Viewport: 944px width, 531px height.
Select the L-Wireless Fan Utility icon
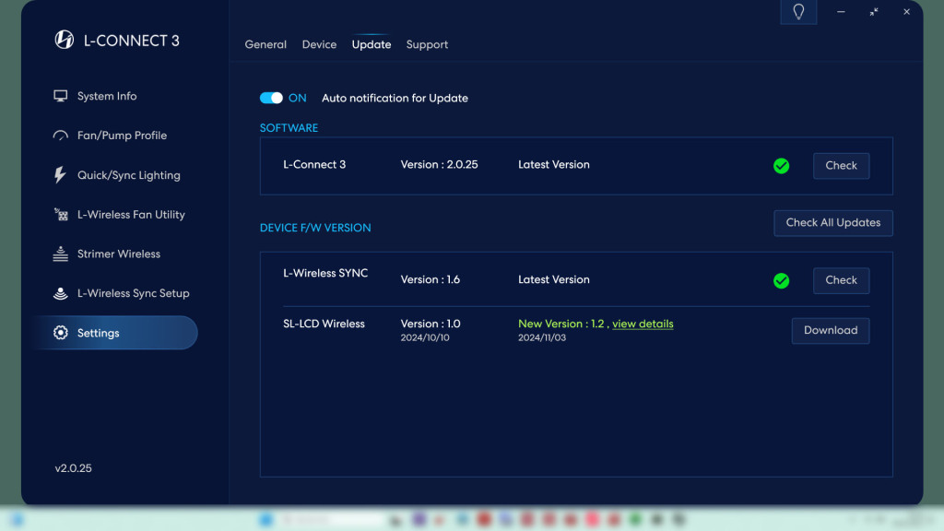point(61,215)
